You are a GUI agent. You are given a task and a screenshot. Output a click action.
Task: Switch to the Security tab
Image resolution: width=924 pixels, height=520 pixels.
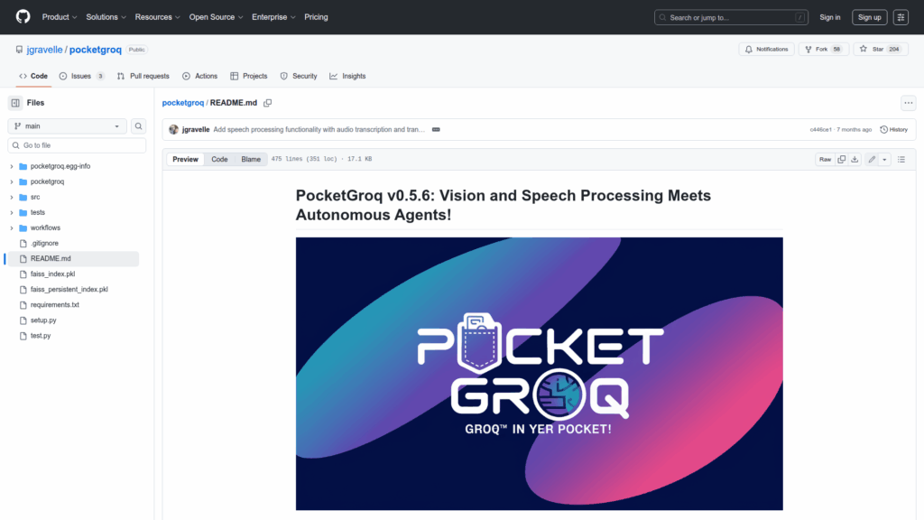299,76
